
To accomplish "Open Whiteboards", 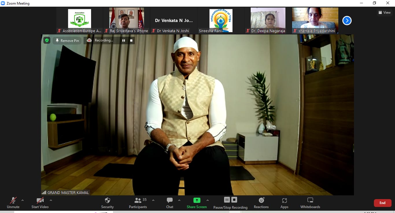I will point(310,203).
